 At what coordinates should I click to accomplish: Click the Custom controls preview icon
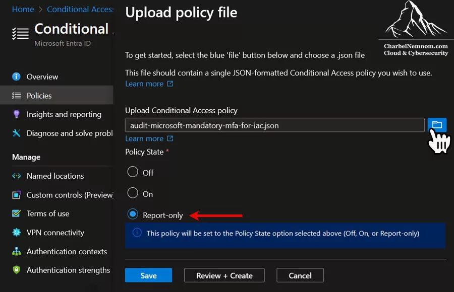point(16,195)
